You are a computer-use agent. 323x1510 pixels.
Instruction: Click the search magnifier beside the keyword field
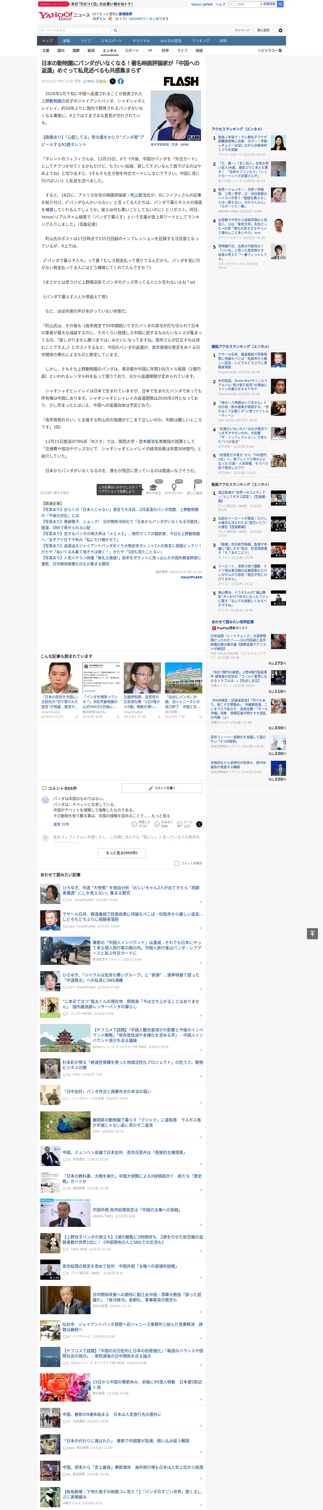coord(115,30)
